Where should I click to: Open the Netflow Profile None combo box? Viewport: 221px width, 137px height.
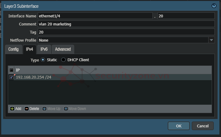click(123, 40)
